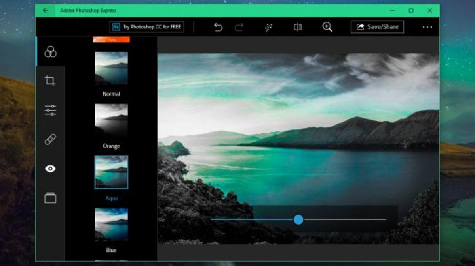475x266 pixels.
Task: Open the Red-eye removal tool
Action: pyautogui.click(x=50, y=169)
